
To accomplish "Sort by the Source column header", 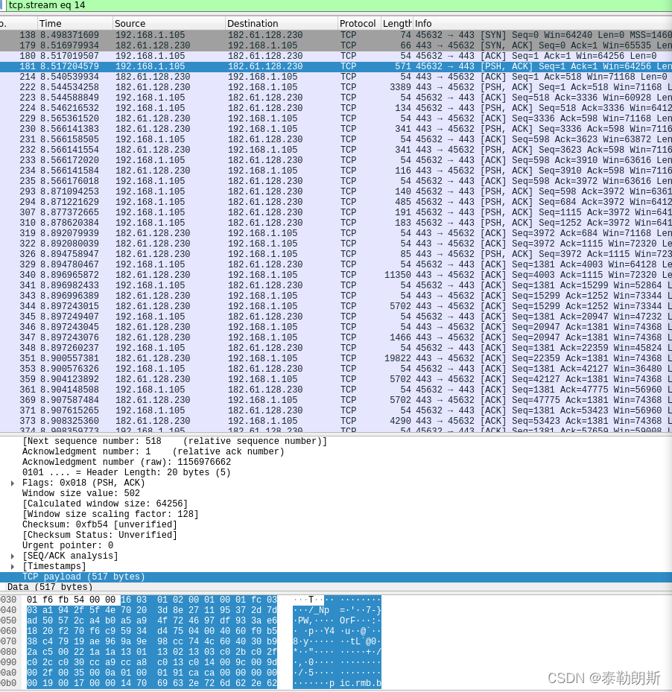I will 168,23.
